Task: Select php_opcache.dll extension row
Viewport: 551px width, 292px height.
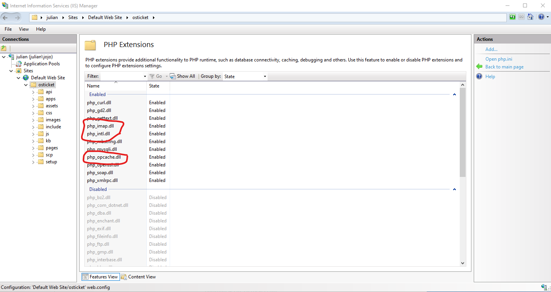Action: [x=104, y=157]
